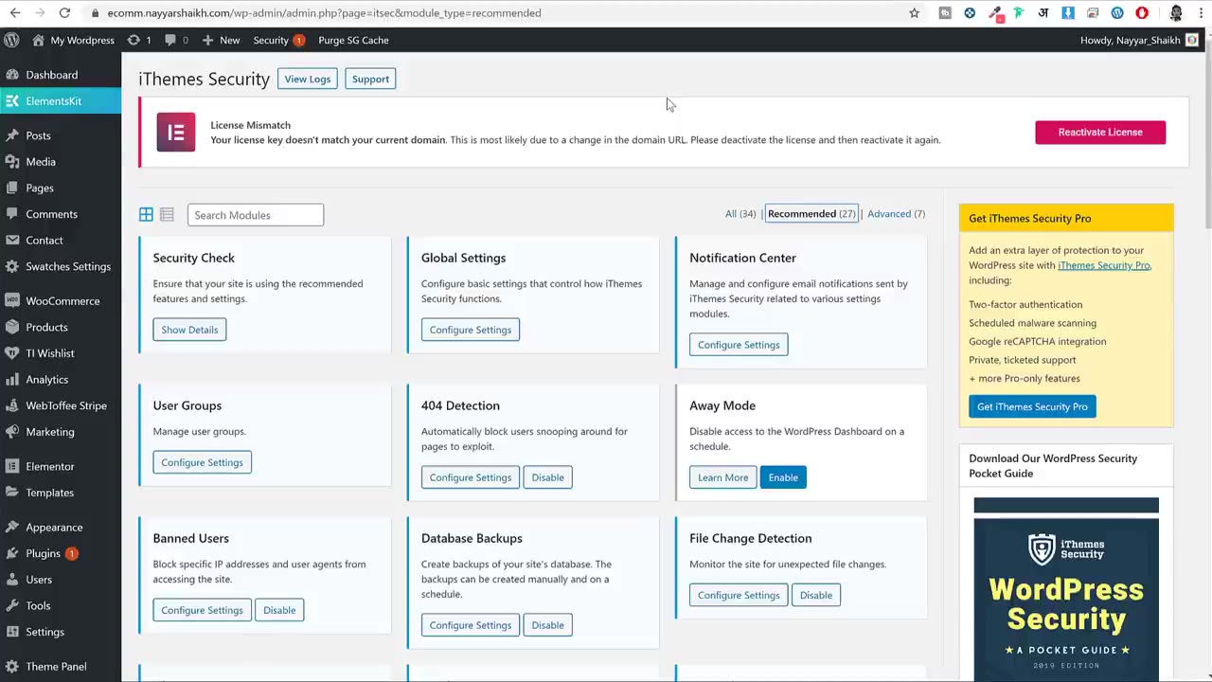The height and width of the screenshot is (682, 1212).
Task: Configure Settings for File Change Detection
Action: point(739,595)
